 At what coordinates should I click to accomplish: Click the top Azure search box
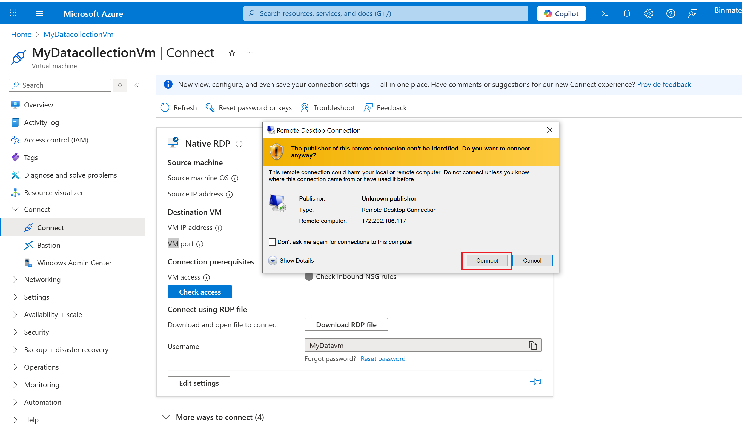[385, 14]
